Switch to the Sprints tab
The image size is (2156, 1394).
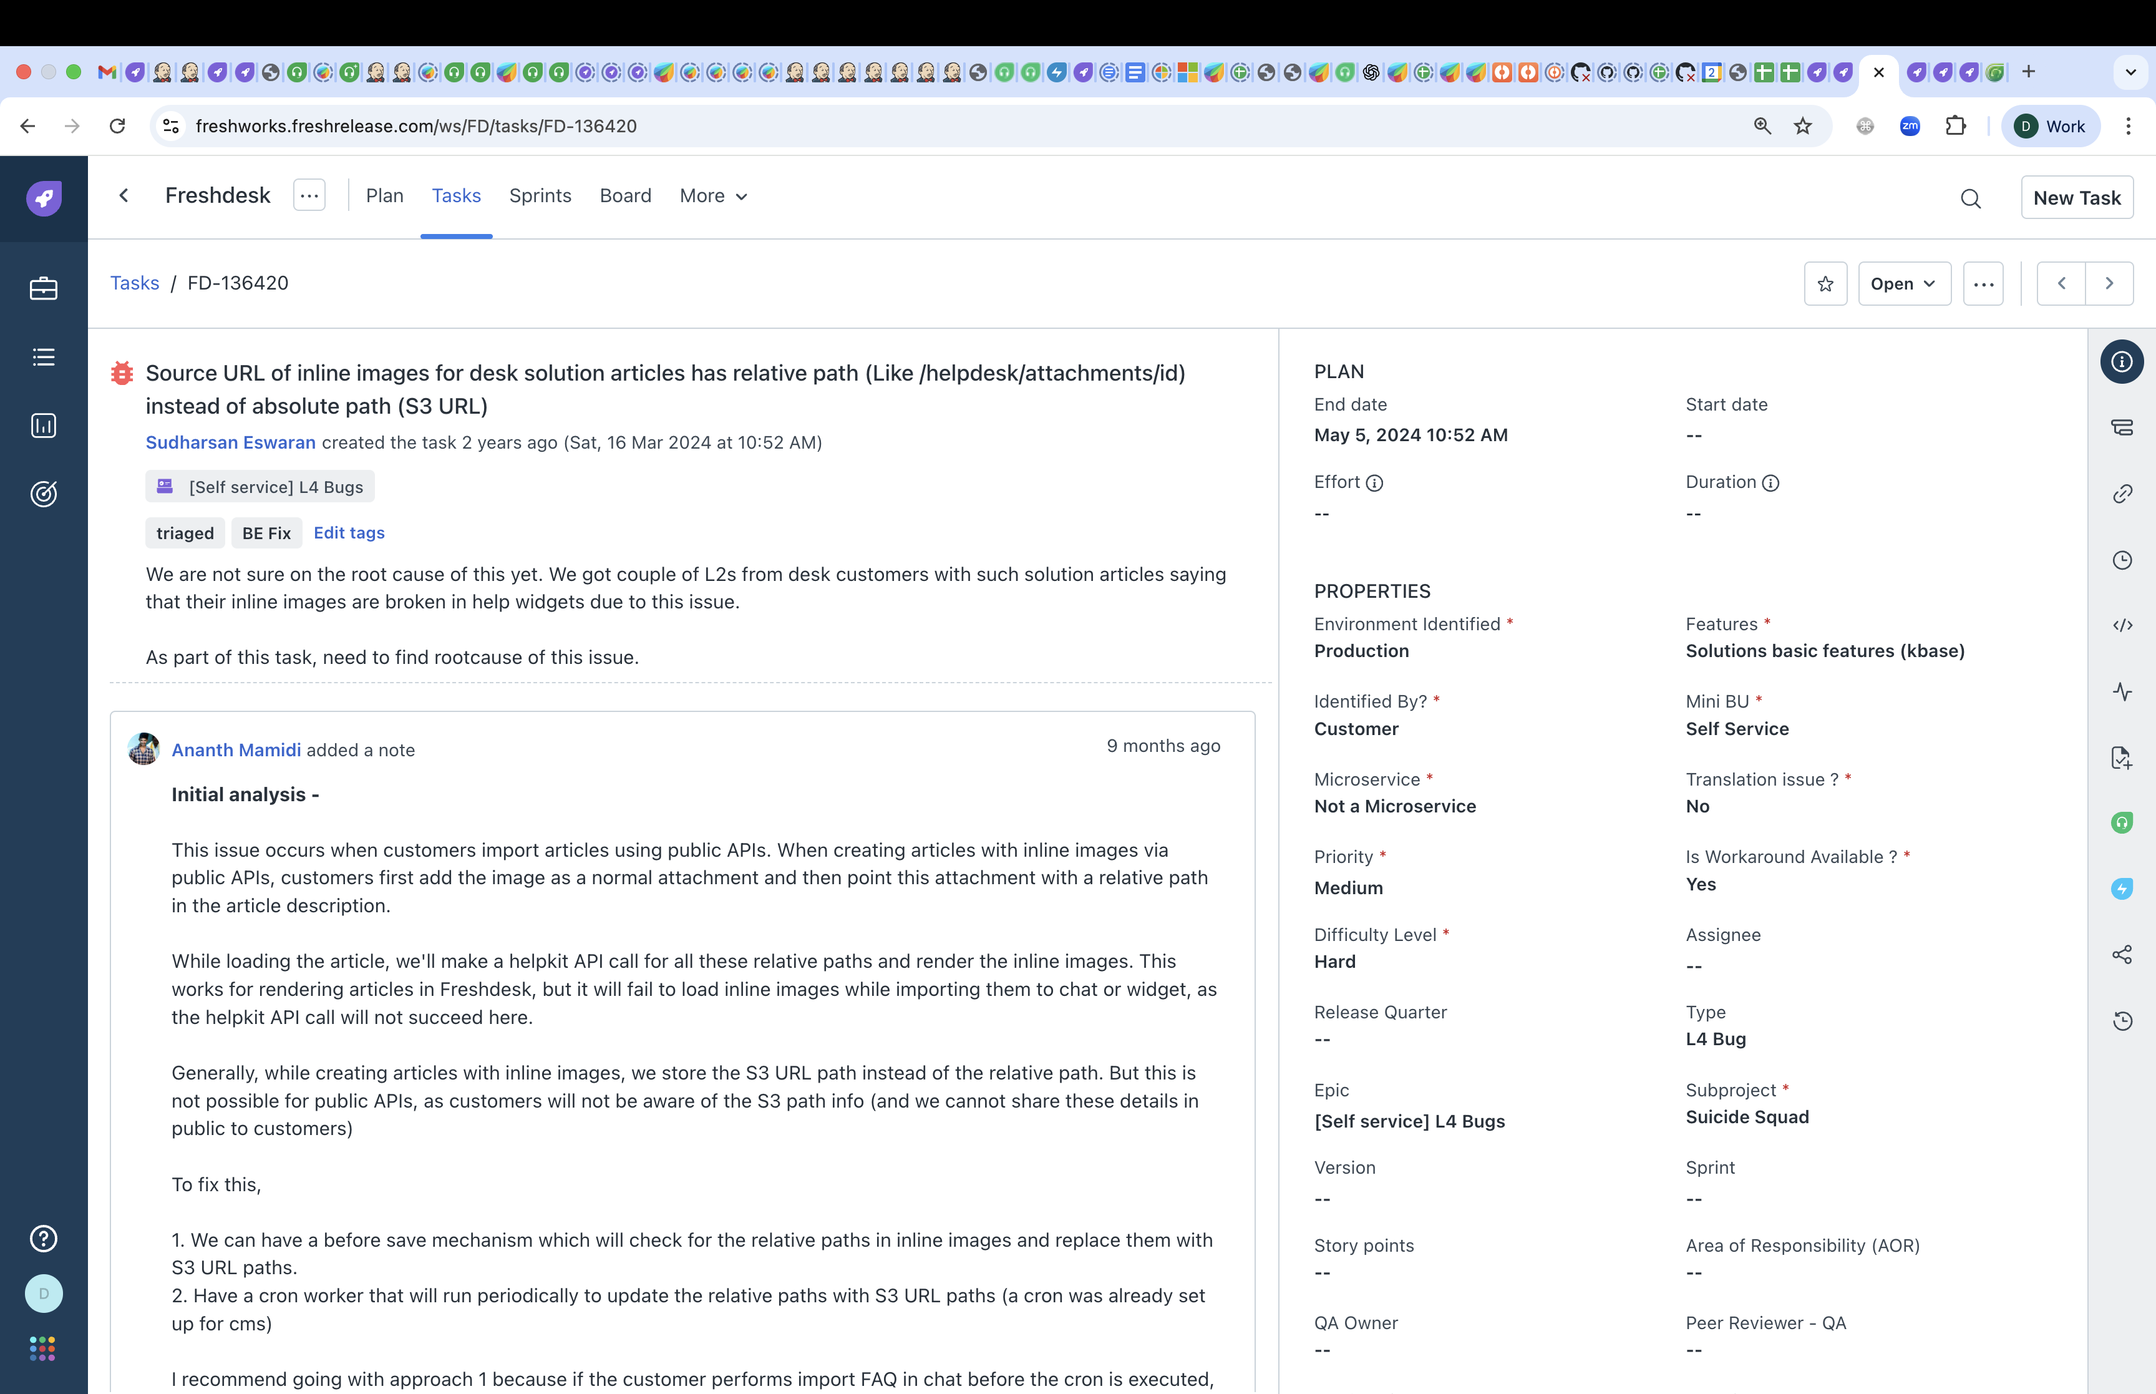[539, 195]
